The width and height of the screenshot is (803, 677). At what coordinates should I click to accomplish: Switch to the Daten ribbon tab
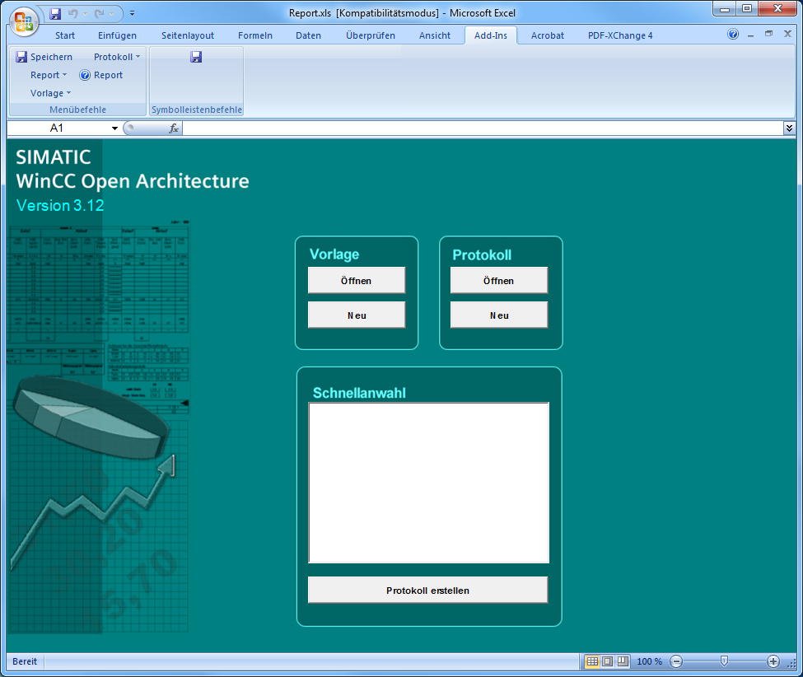pos(308,35)
